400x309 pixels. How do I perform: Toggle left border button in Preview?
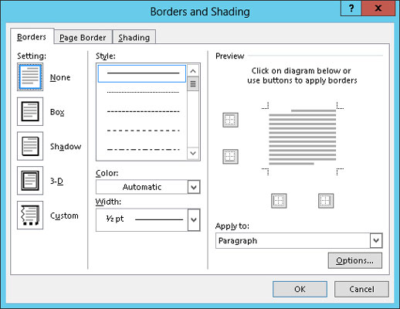point(279,201)
